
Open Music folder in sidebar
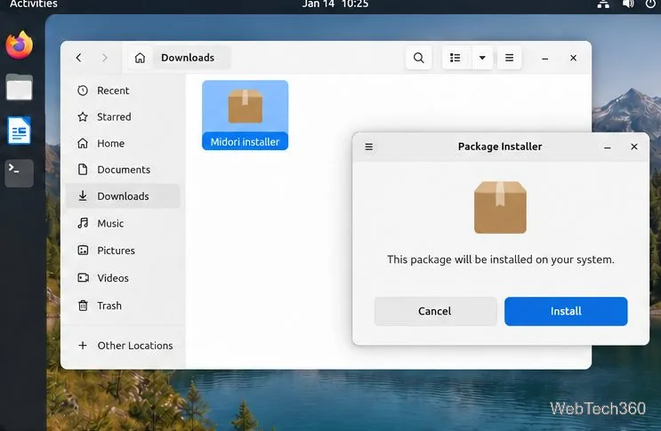123,223
